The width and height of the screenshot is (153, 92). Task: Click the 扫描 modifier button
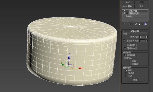tap(142, 2)
